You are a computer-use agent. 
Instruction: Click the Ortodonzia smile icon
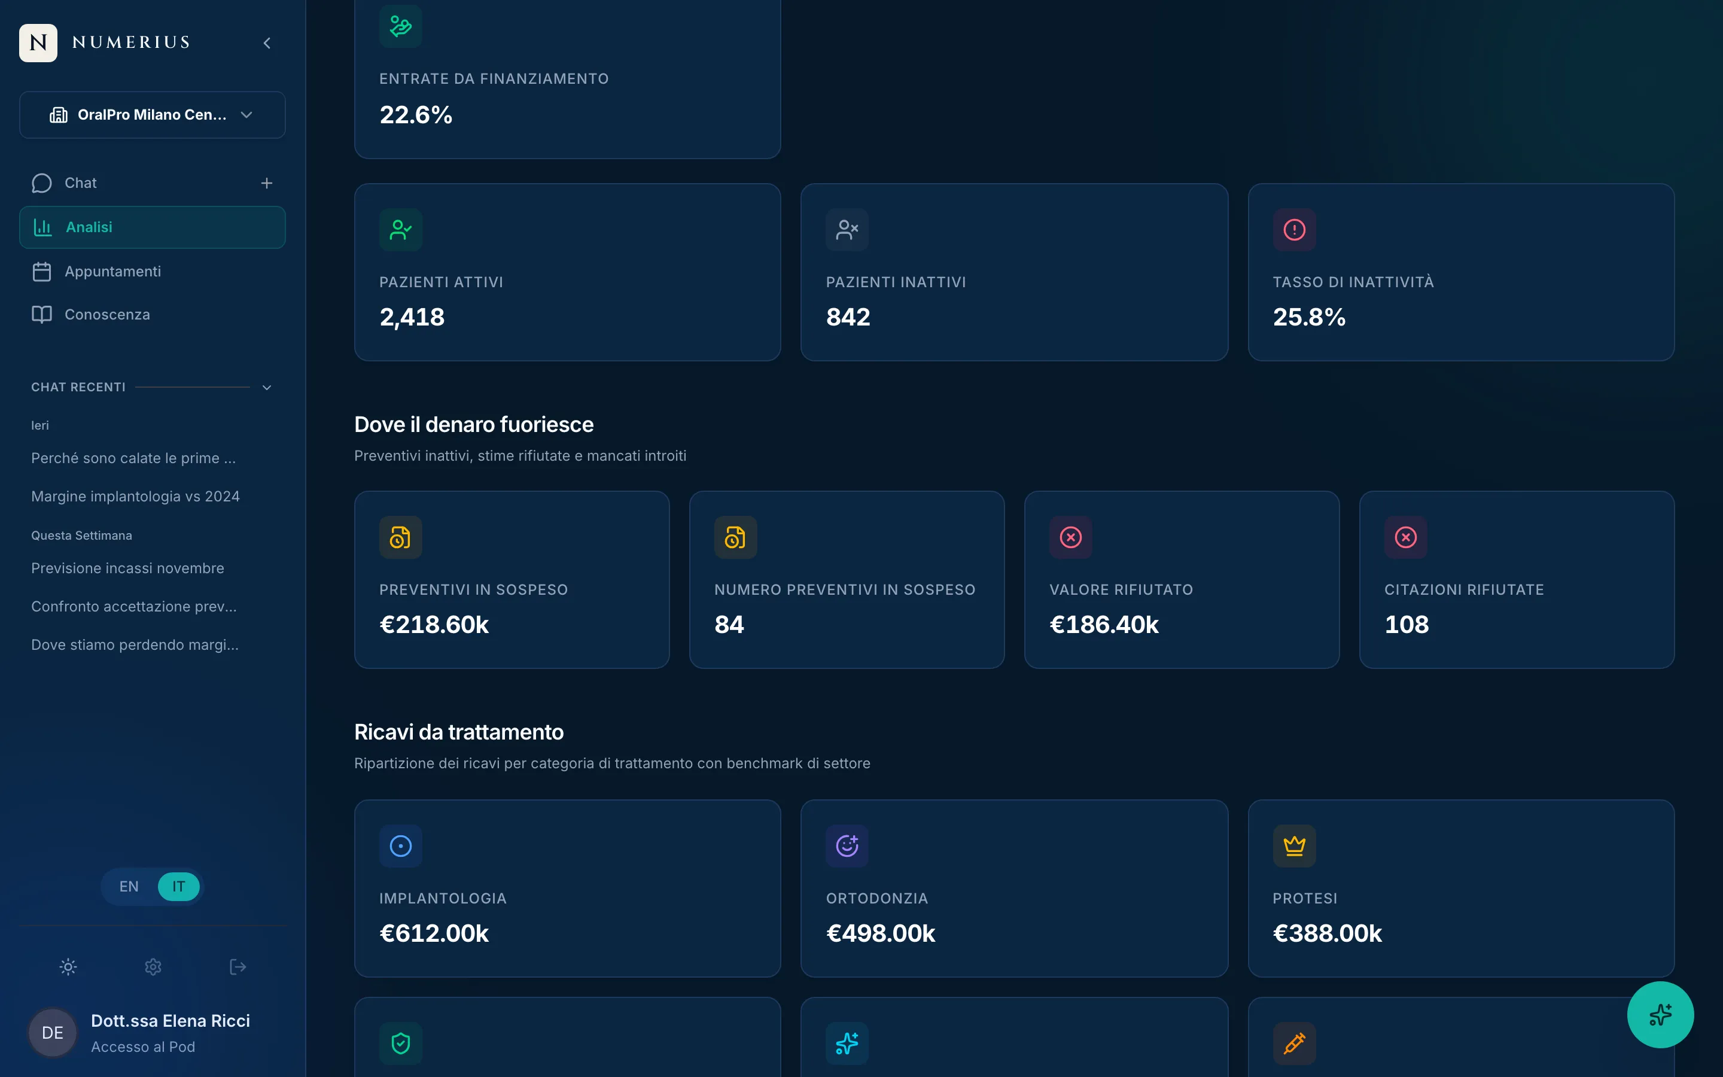click(x=847, y=846)
